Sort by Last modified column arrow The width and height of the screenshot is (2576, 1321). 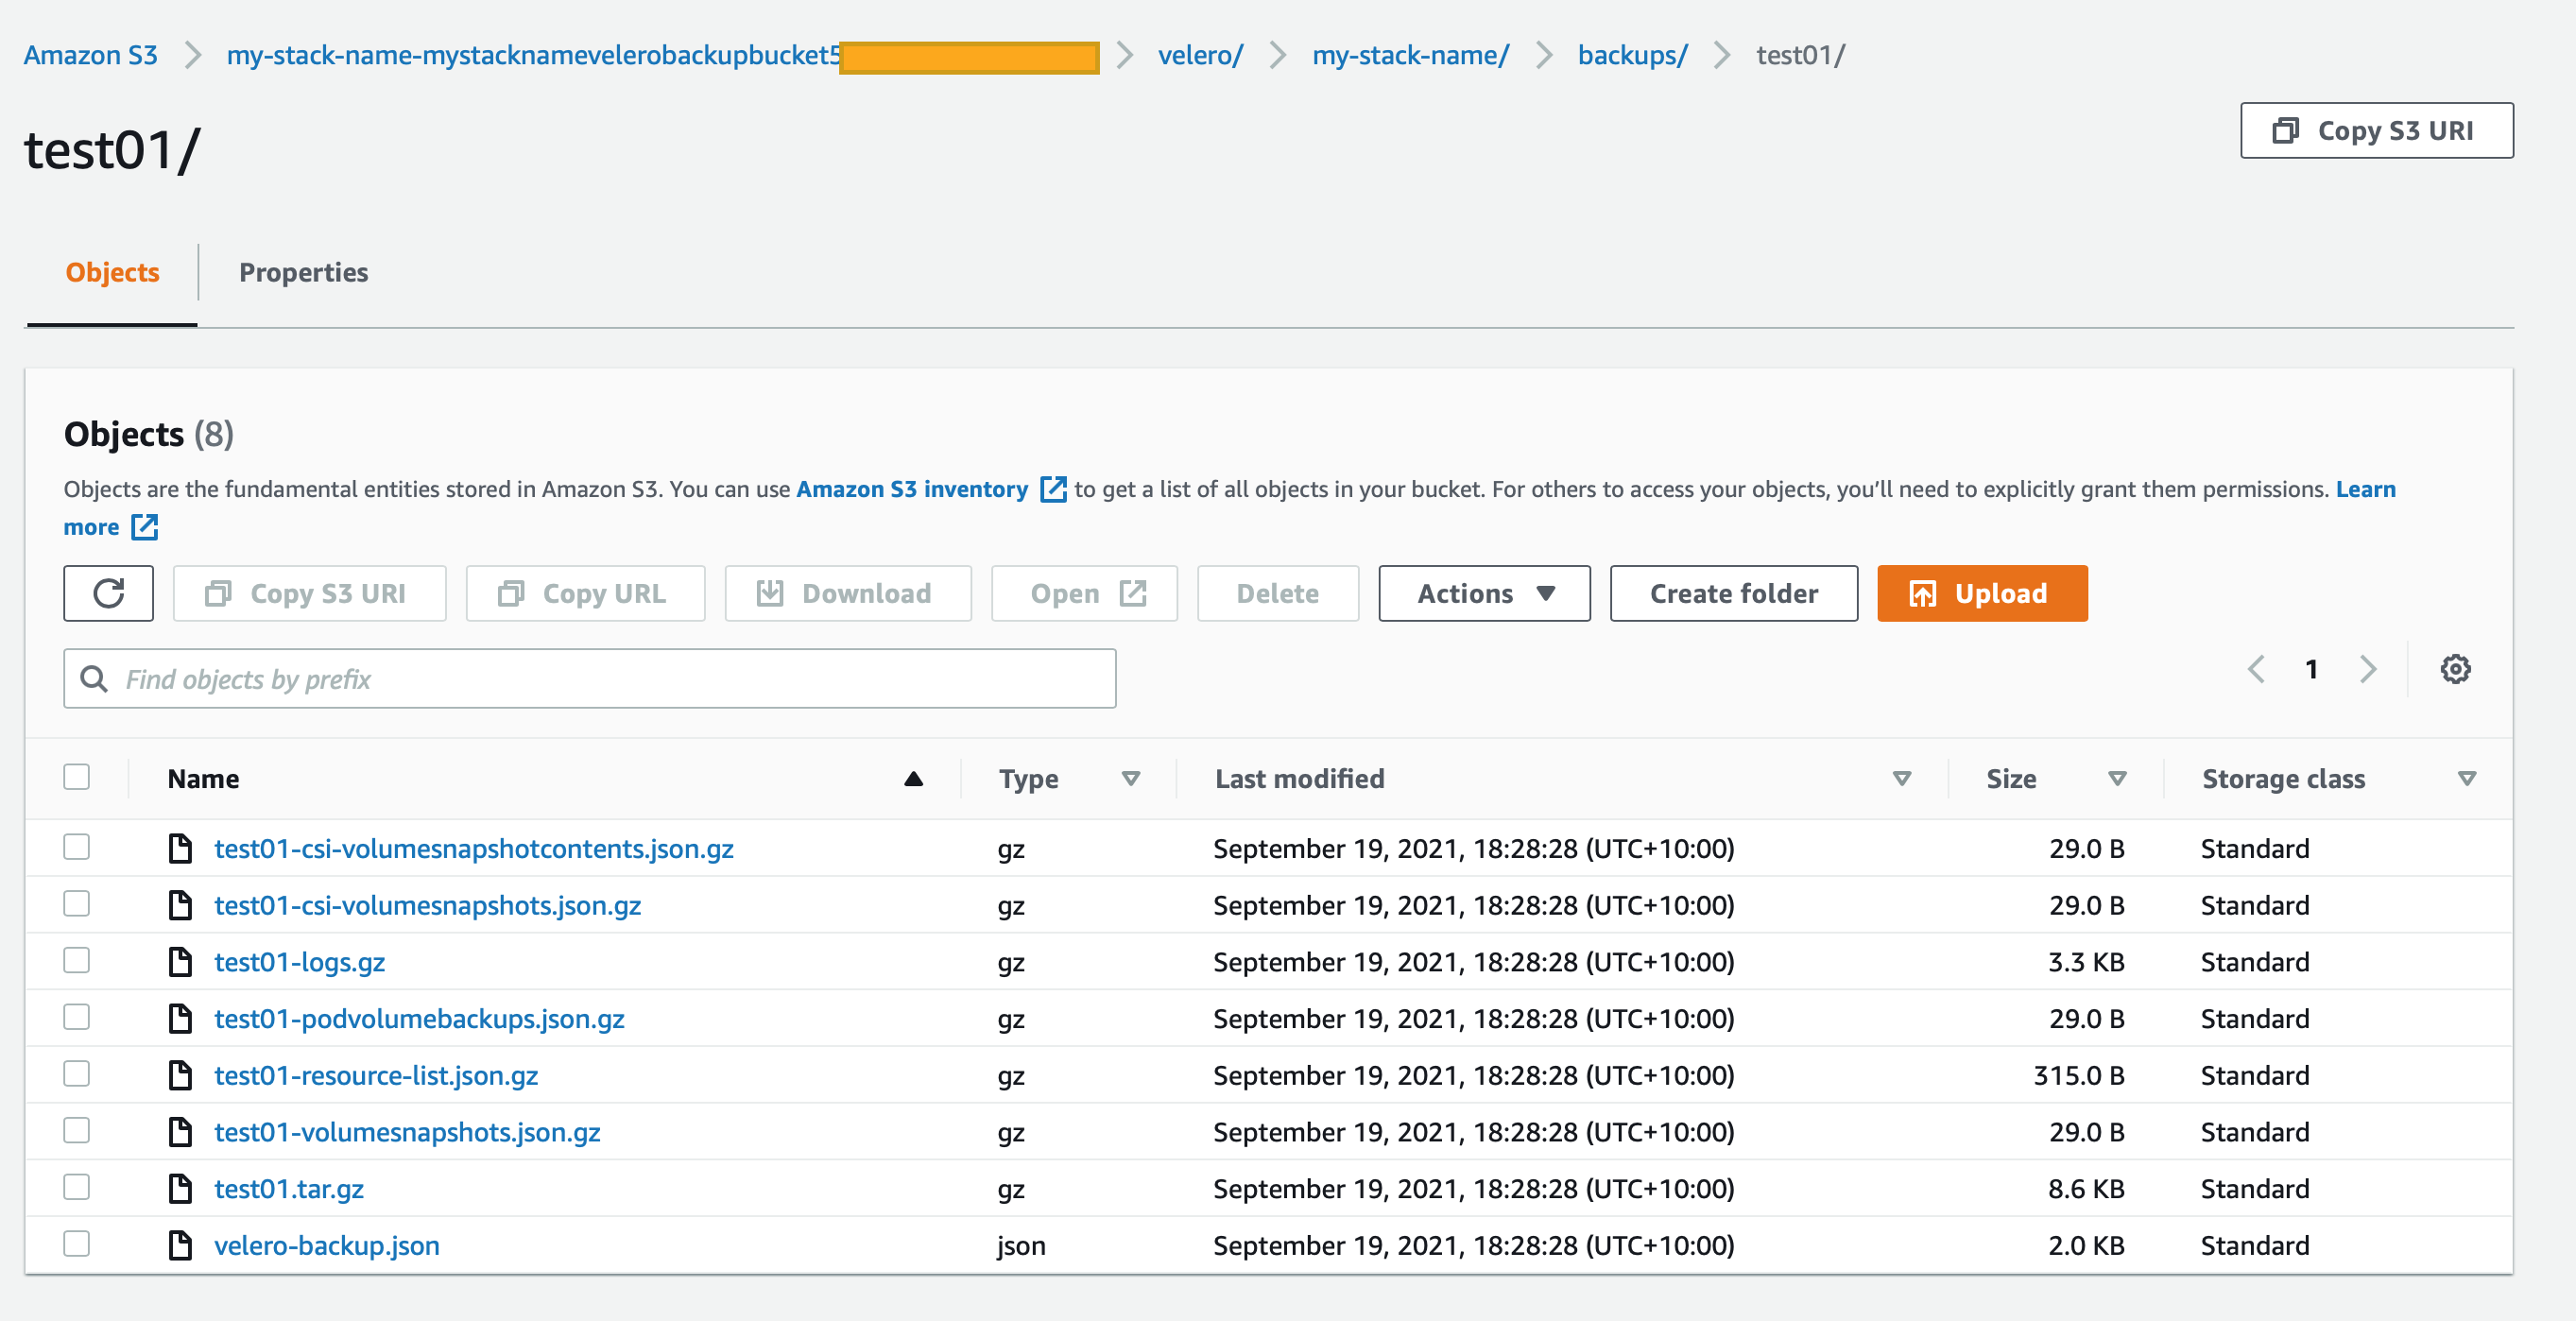(1902, 779)
